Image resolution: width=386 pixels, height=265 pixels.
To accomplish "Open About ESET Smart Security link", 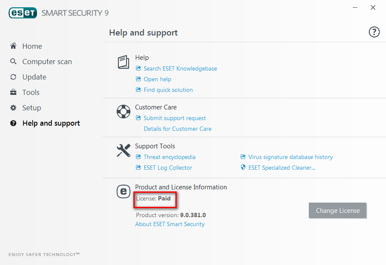I will [170, 224].
